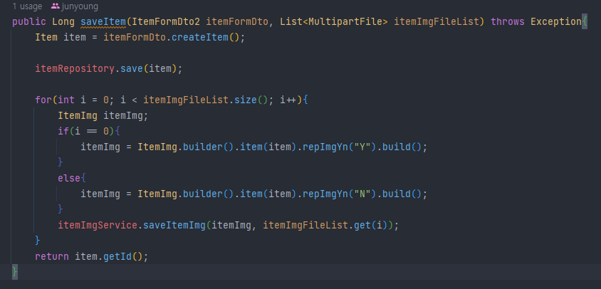This screenshot has width=601, height=289.
Task: Click the 'i++' increment expression
Action: (288, 100)
